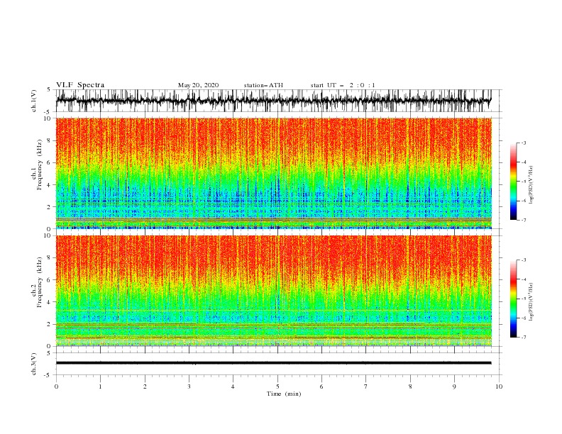Click time axis tick label "7"

(366, 386)
